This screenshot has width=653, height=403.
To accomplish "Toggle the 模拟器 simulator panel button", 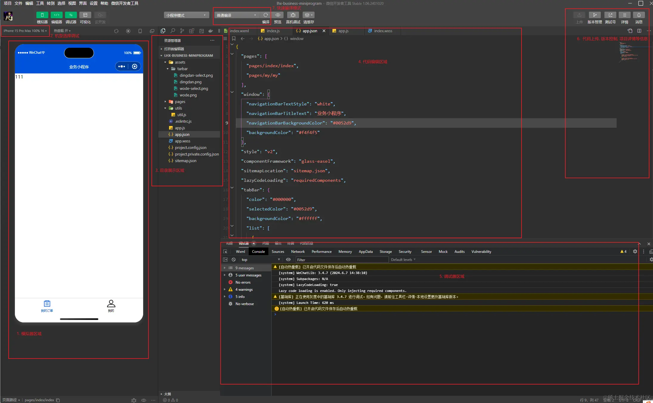I will (42, 15).
